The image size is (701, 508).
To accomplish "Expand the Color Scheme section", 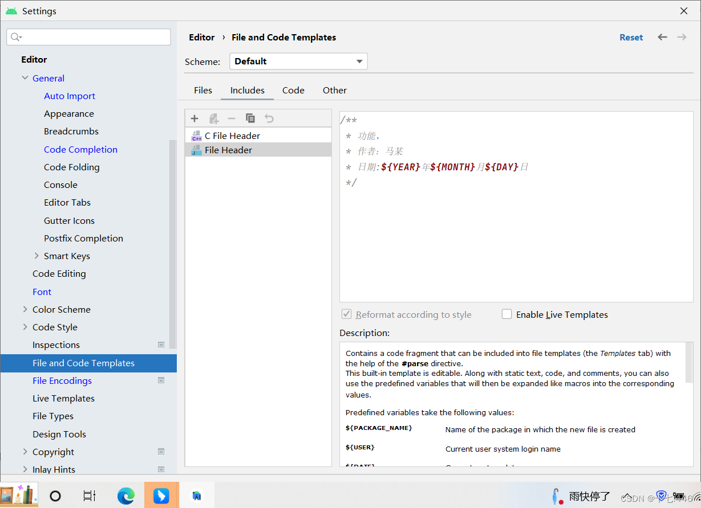I will tap(25, 309).
